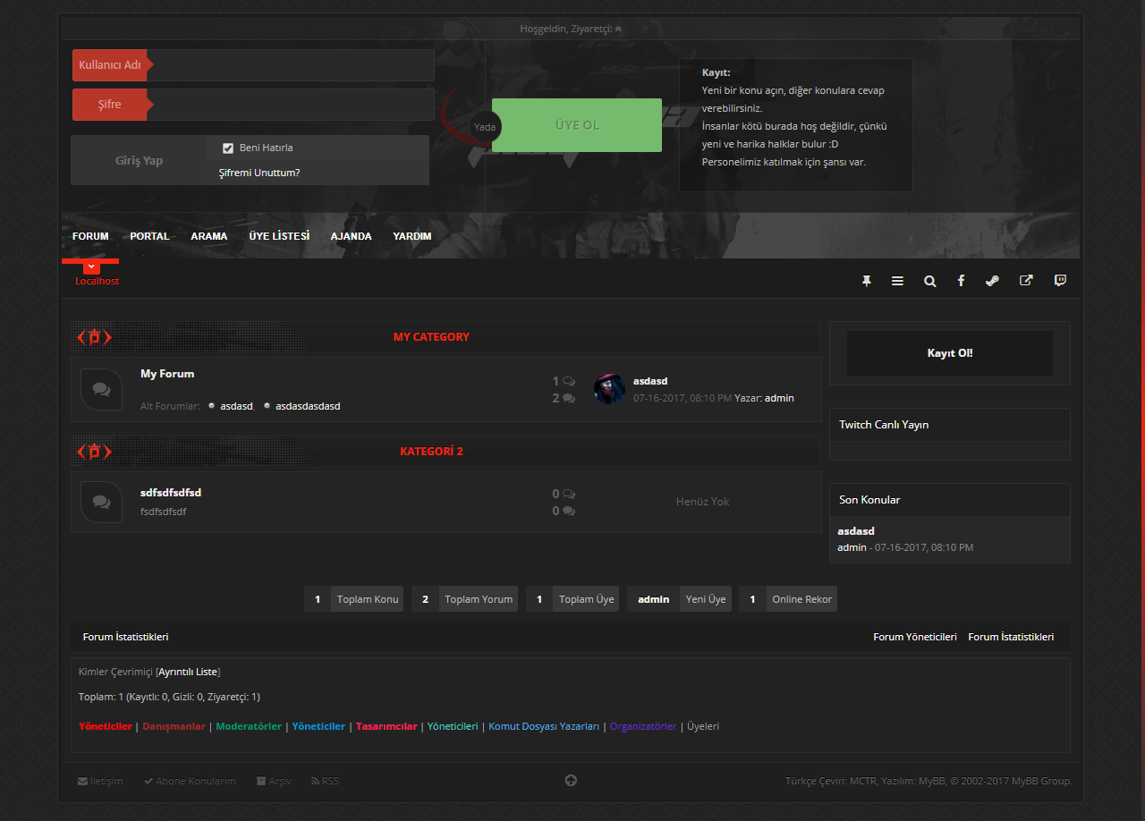The image size is (1145, 821).
Task: Open the hamburger menu icon
Action: 897,281
